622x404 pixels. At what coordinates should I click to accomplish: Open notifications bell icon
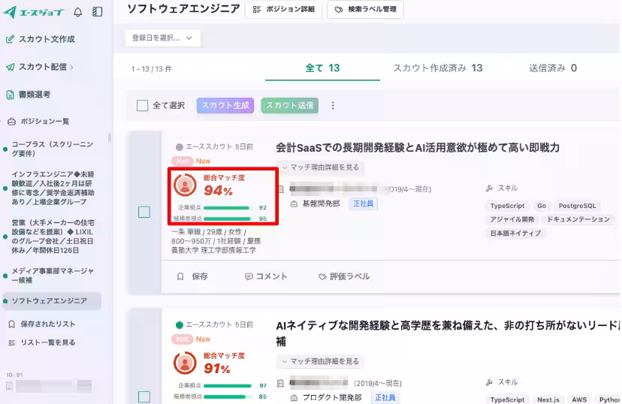click(x=78, y=12)
